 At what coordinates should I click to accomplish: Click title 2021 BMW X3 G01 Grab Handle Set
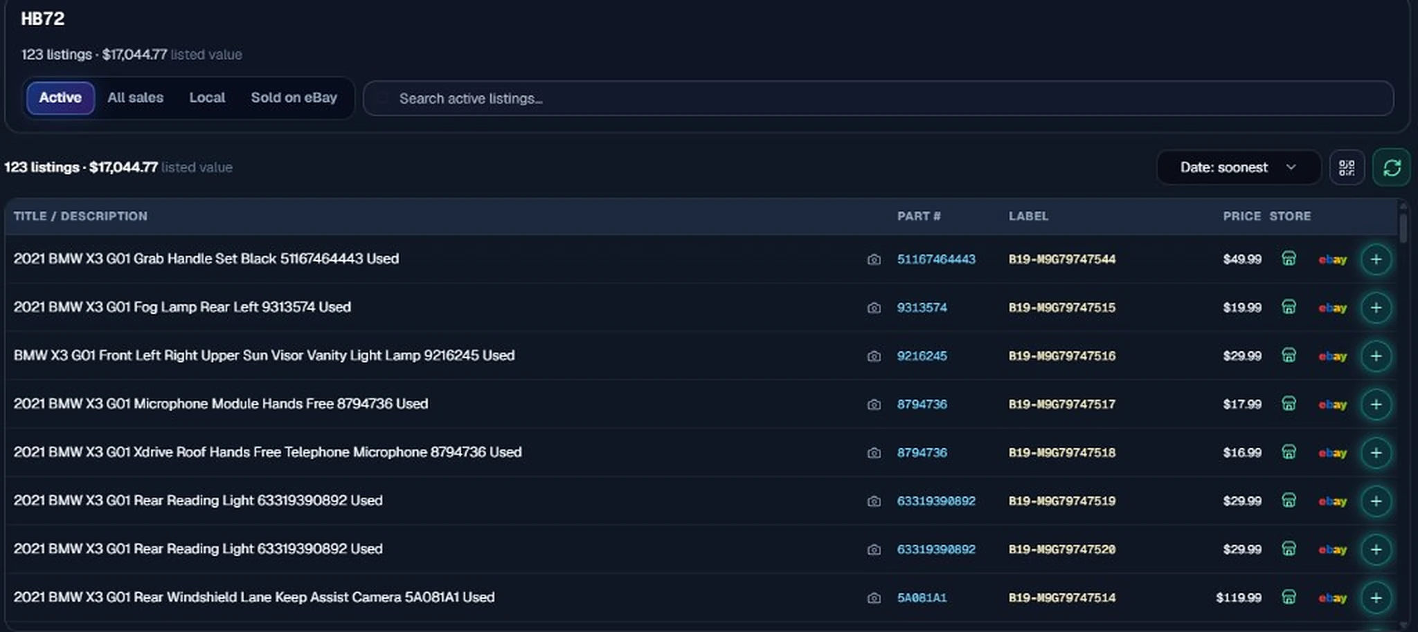click(206, 259)
